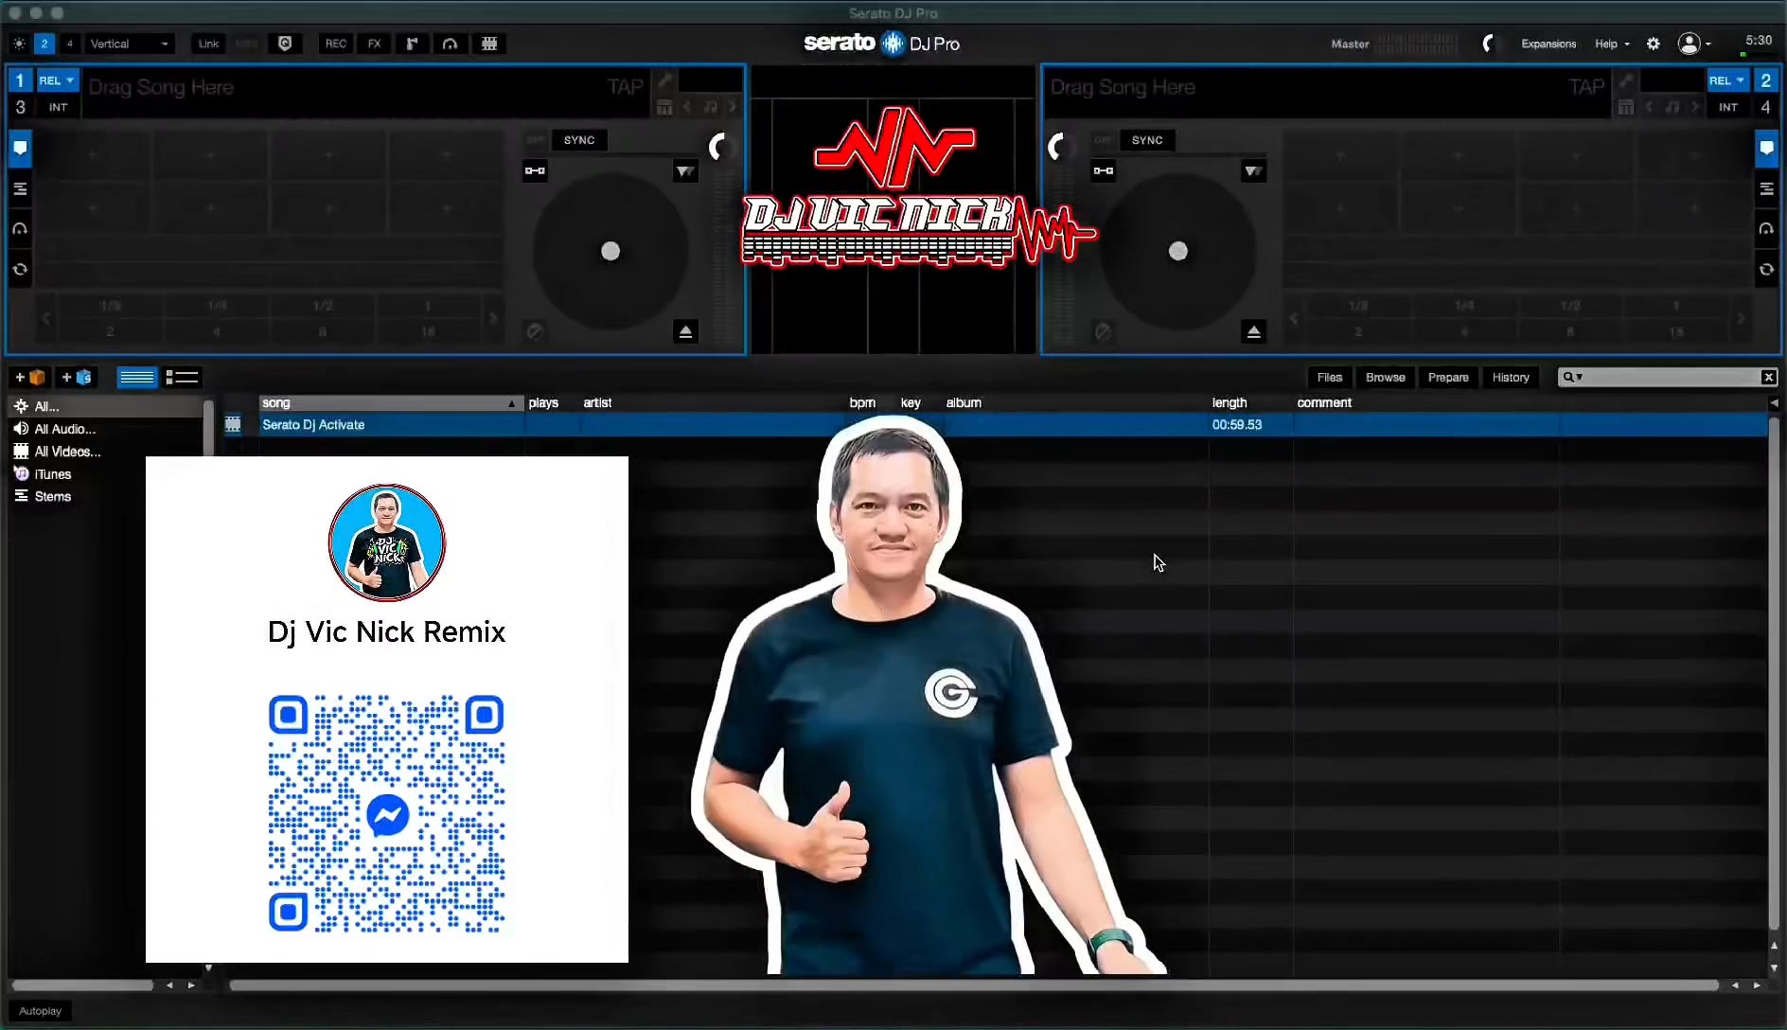1787x1030 pixels.
Task: Click the left deck virtual platter
Action: click(x=610, y=251)
